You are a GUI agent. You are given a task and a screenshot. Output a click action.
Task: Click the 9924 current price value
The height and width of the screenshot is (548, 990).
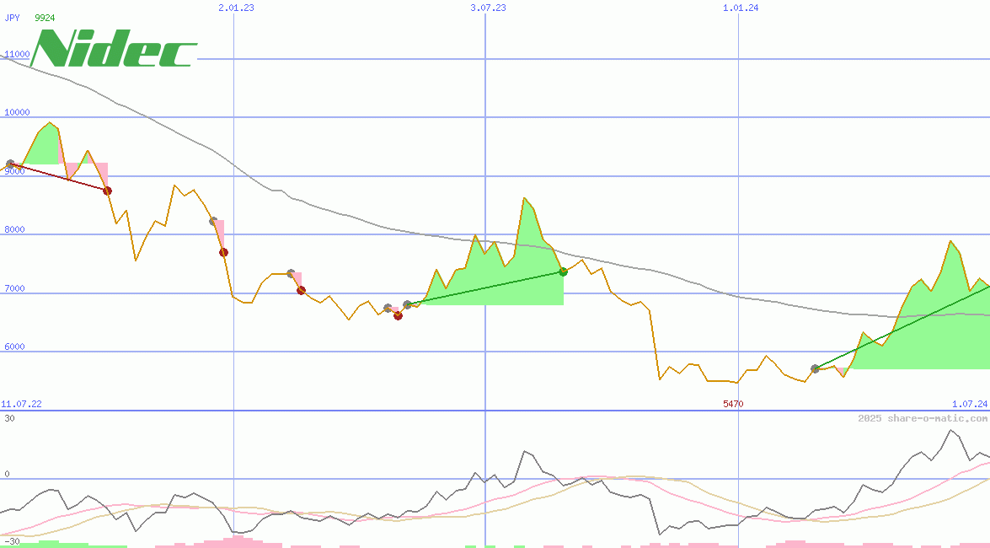coord(45,18)
